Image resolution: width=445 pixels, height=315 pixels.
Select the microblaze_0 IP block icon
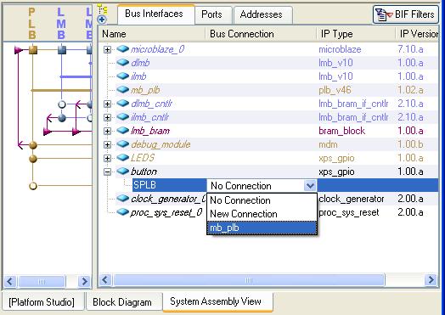123,48
